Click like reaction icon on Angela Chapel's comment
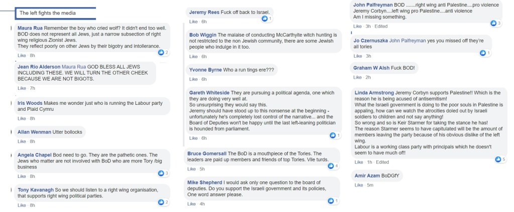 point(161,173)
